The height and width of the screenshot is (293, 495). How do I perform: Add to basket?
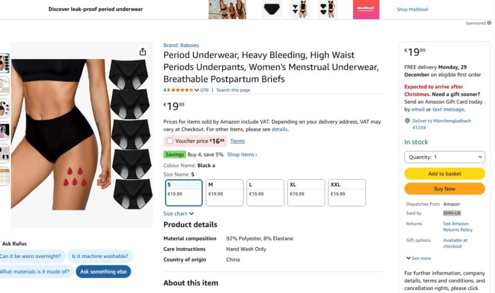tap(445, 174)
